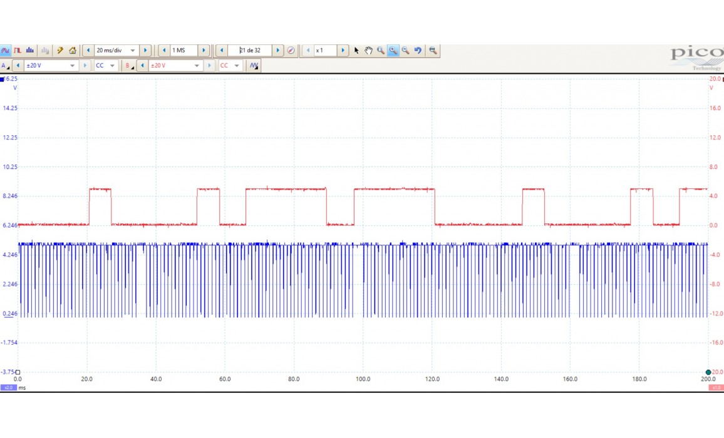Open the buffer navigator compass icon

291,51
